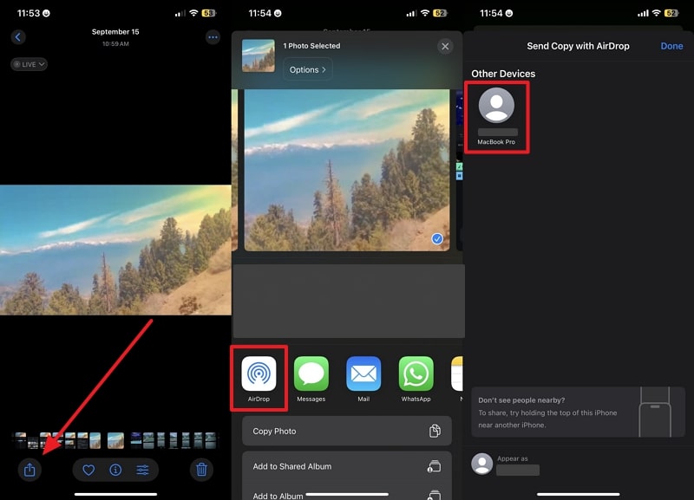Share the photo via Messages
Viewport: 694px width, 500px height.
pos(311,373)
